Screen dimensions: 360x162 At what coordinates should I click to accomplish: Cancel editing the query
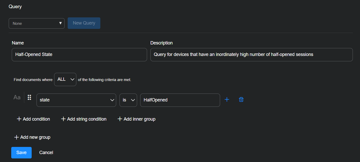pyautogui.click(x=46, y=153)
